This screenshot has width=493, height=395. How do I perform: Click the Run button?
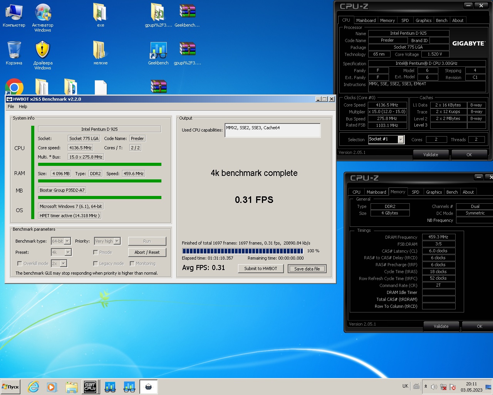pyautogui.click(x=147, y=241)
